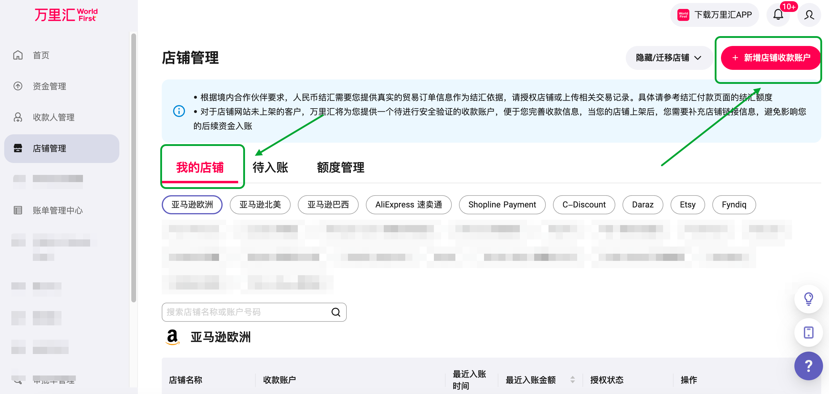This screenshot has height=394, width=829.
Task: Click the lightbulb suggestions floating icon
Action: (808, 299)
